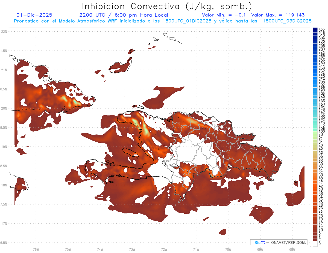
Task: Click the "69W" longitude label
Action: coord(260,249)
